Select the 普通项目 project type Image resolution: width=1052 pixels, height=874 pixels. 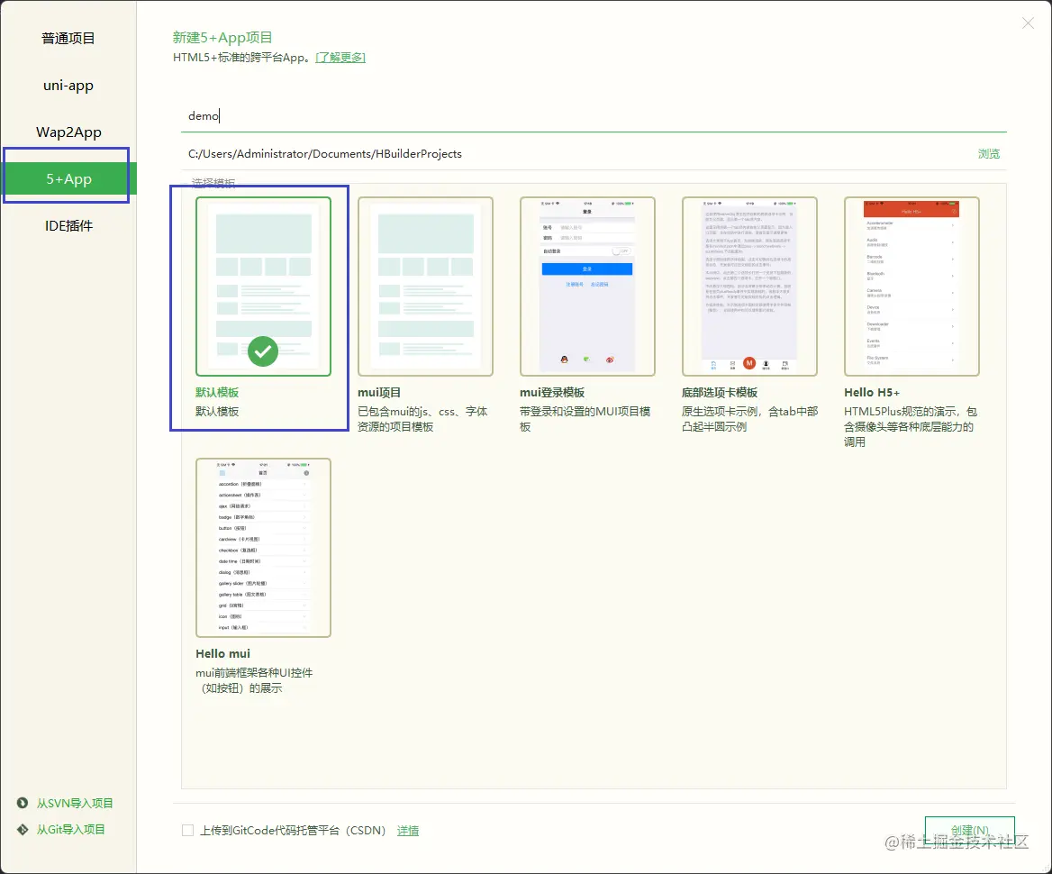point(68,38)
